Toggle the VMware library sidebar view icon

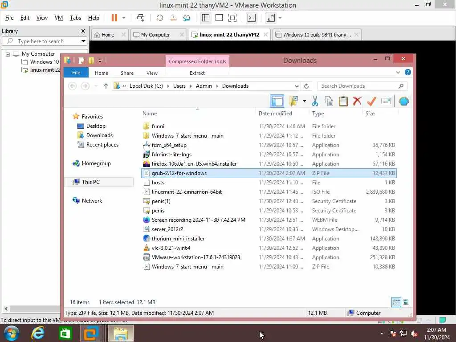(x=206, y=18)
